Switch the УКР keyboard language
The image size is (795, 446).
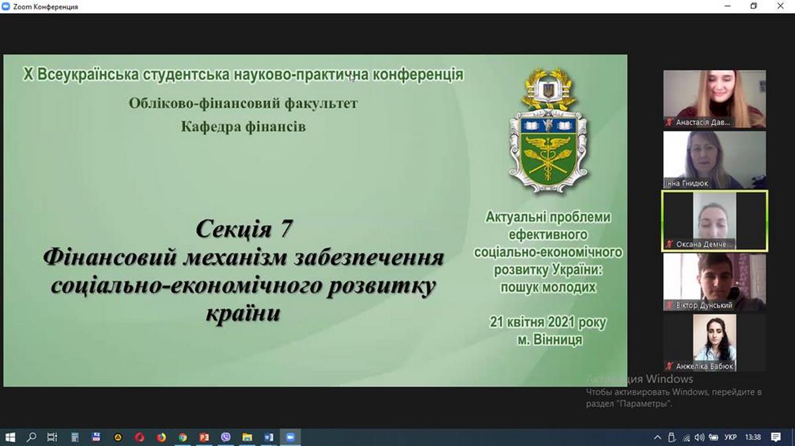731,437
